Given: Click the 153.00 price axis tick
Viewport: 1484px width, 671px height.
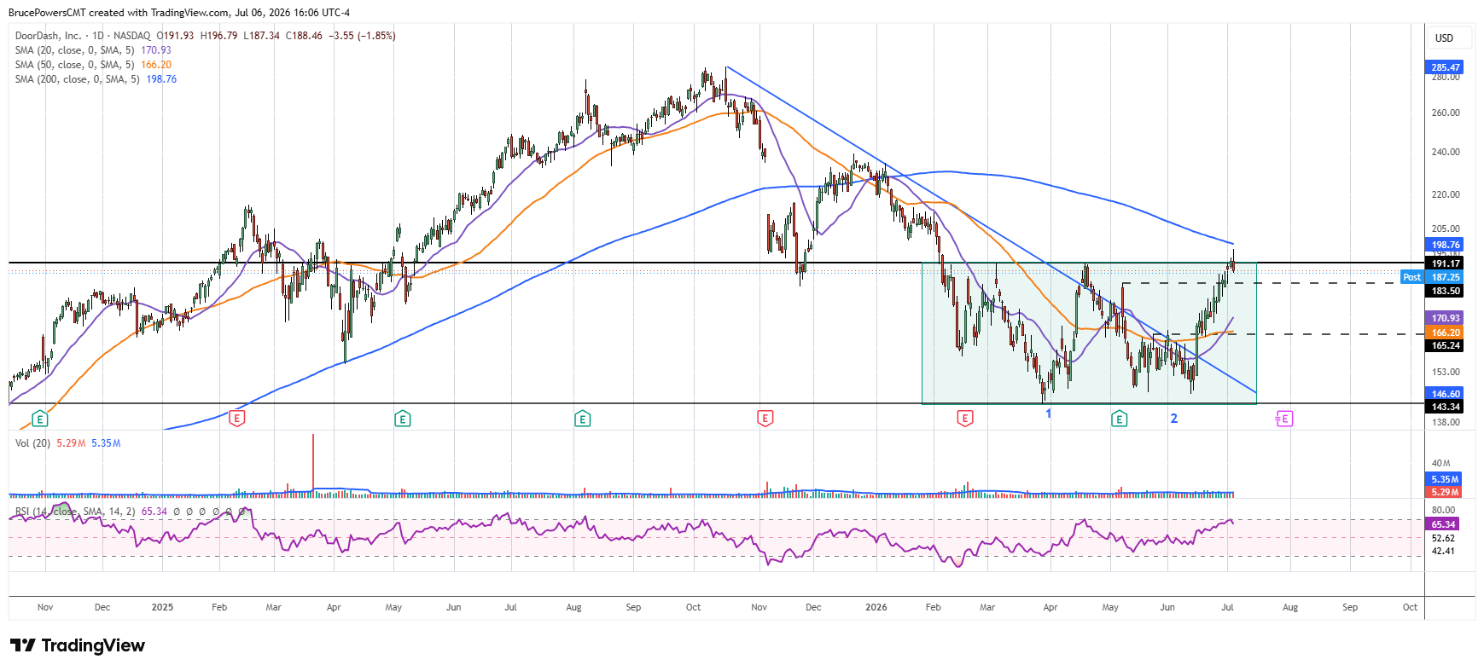Looking at the screenshot, I should 1446,372.
